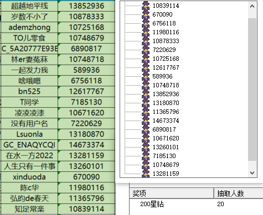Viewport: 263px width, 215px height.
Task: Click spreadsheet cell bn525
Action: pos(29,91)
